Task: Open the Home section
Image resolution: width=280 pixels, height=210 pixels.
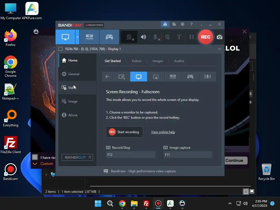Action: click(77, 60)
